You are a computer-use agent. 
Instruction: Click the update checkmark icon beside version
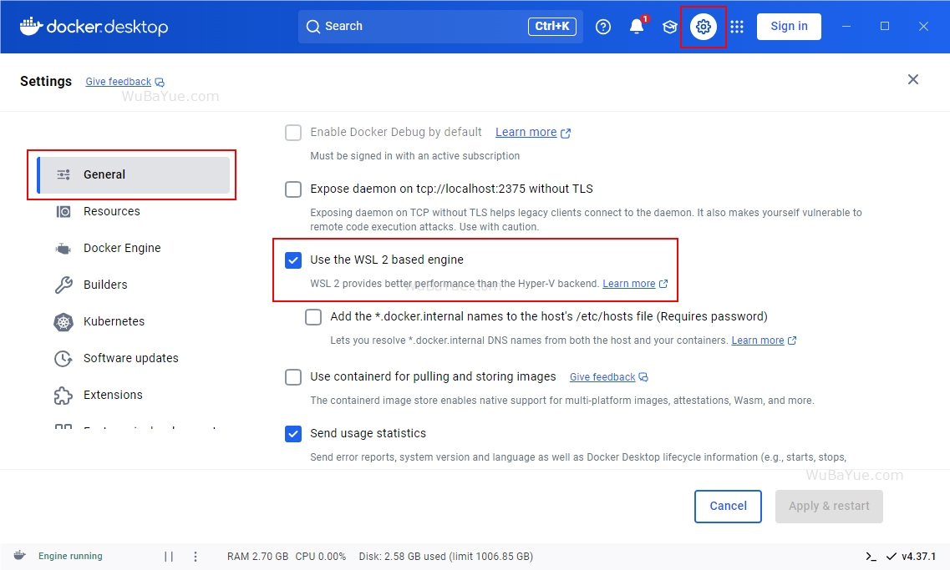click(892, 556)
